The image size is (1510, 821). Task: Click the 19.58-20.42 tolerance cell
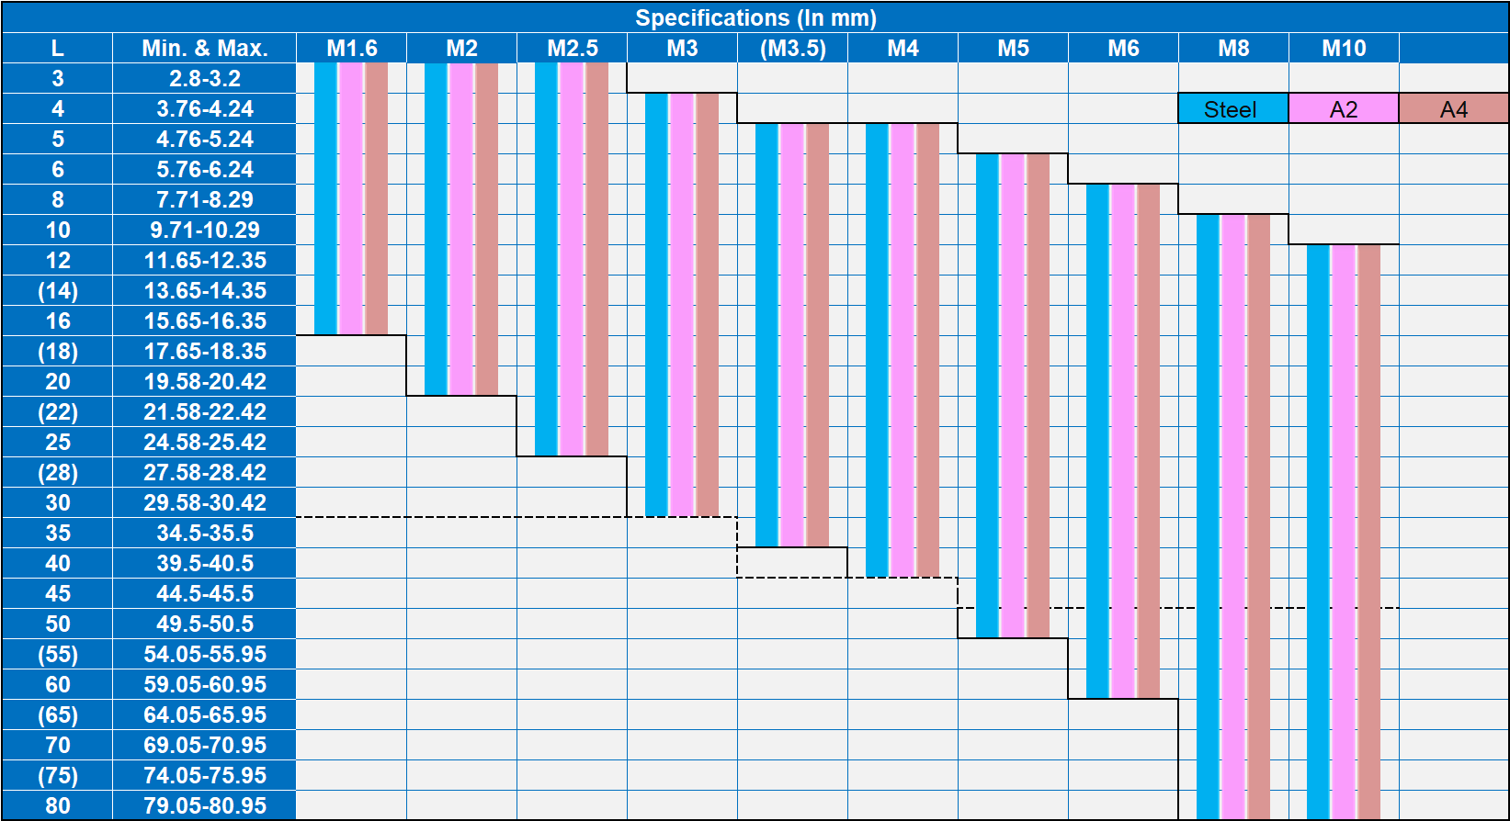(204, 381)
